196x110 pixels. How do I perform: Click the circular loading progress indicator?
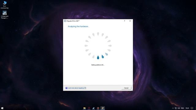pyautogui.click(x=98, y=46)
